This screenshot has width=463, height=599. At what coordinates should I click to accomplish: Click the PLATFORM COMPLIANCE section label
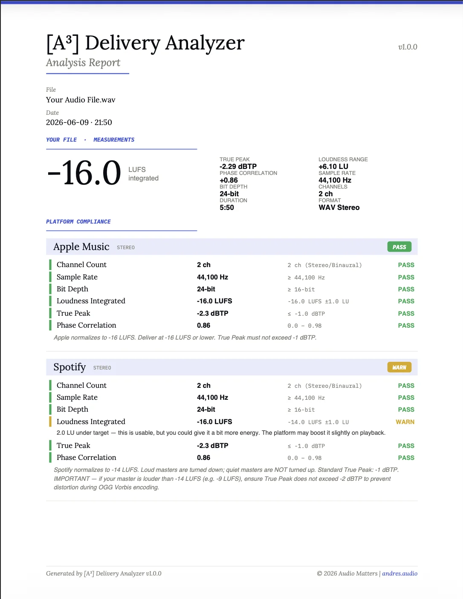coord(78,221)
